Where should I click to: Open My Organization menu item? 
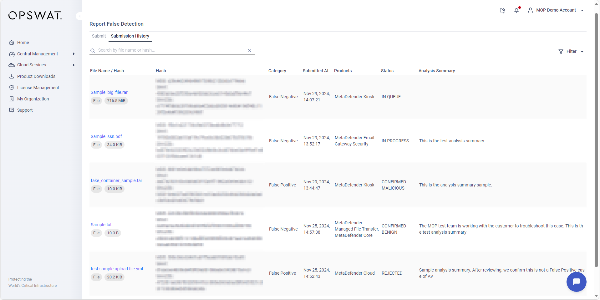click(x=33, y=99)
